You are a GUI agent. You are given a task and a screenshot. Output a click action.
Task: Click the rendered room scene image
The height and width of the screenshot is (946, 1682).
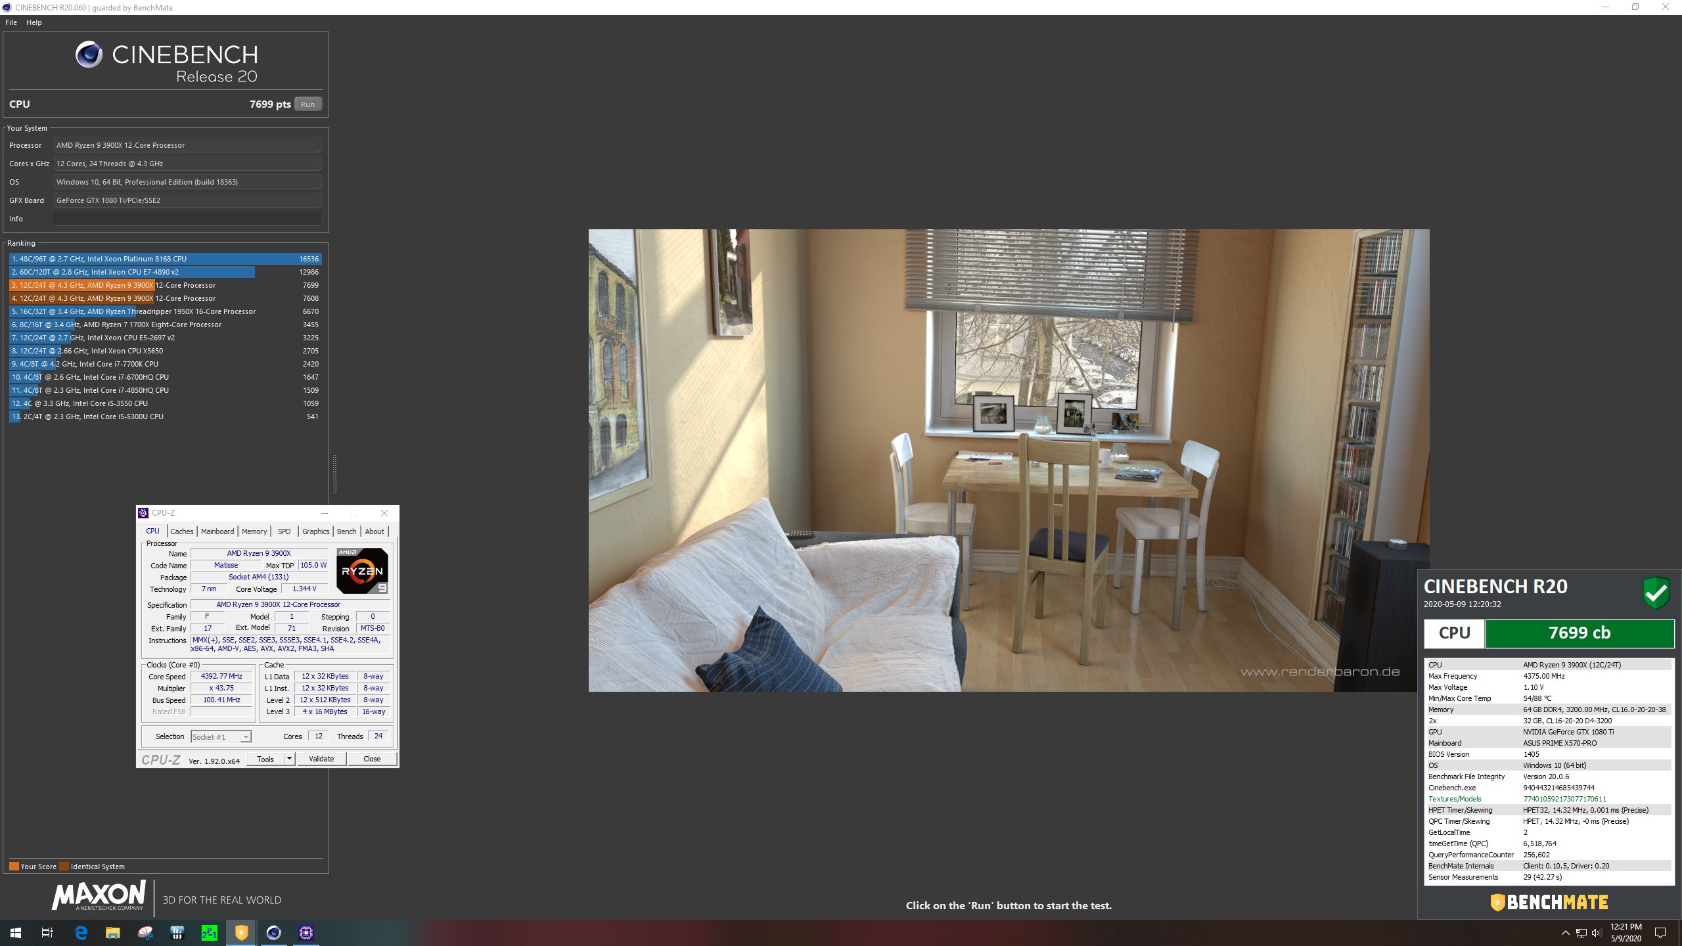[1009, 460]
